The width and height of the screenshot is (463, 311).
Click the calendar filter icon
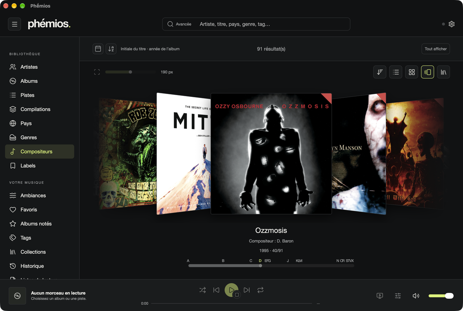[x=98, y=49]
